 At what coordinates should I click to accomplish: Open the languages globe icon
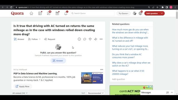(140, 13)
